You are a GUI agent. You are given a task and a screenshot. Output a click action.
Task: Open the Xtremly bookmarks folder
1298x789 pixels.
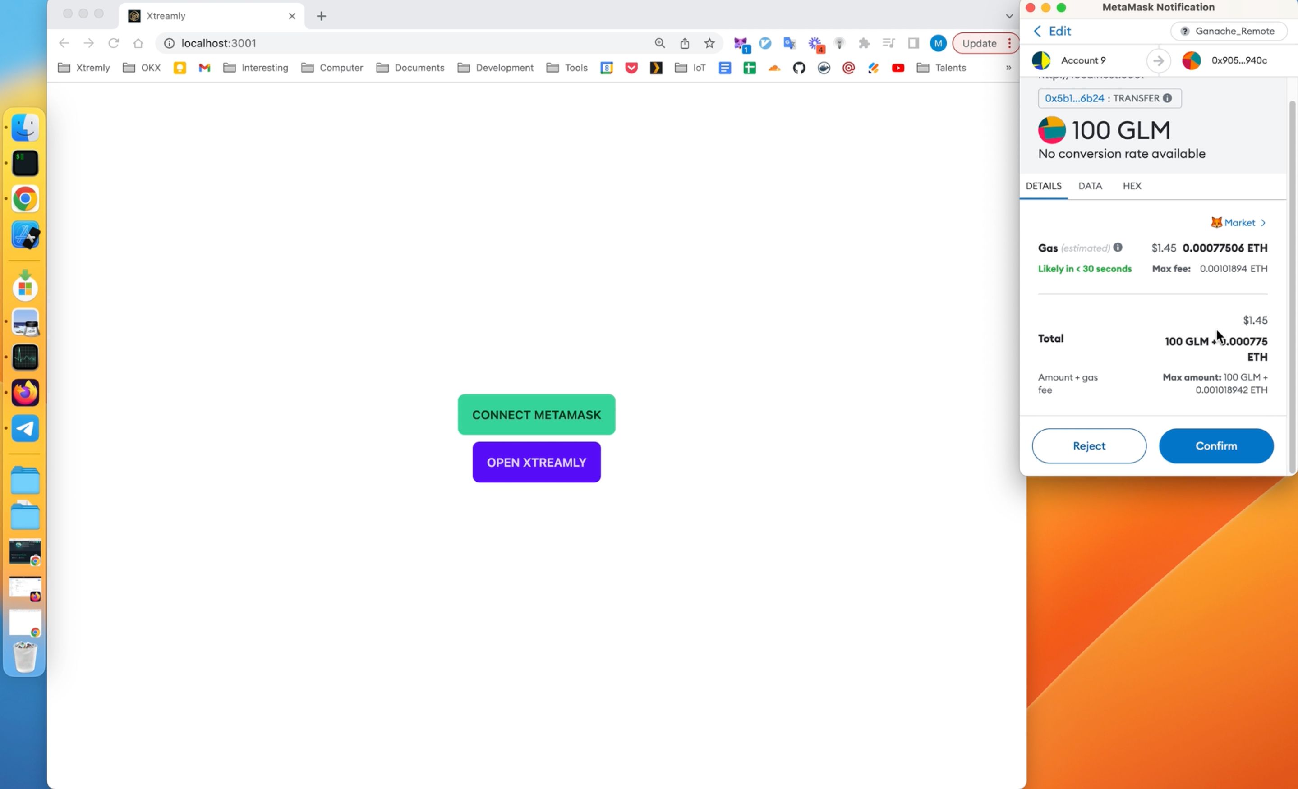pos(84,68)
